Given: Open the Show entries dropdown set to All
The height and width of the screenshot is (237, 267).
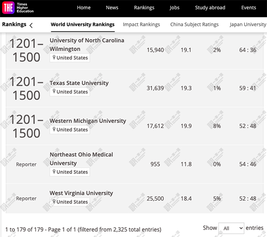Looking at the screenshot, I should click(231, 228).
